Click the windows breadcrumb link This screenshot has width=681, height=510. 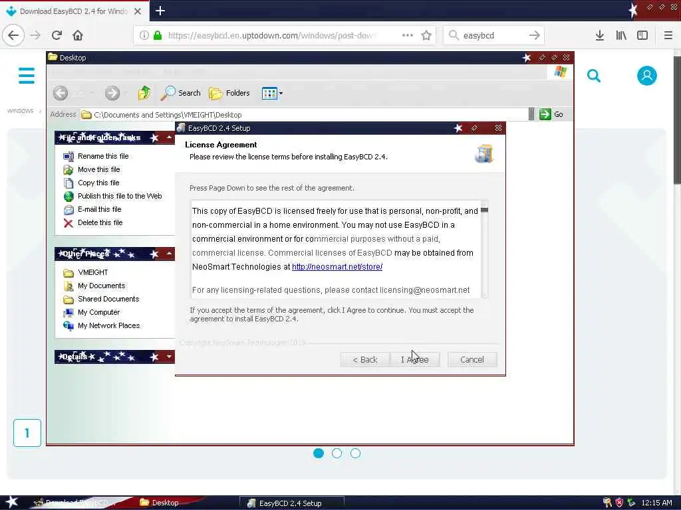pos(20,111)
